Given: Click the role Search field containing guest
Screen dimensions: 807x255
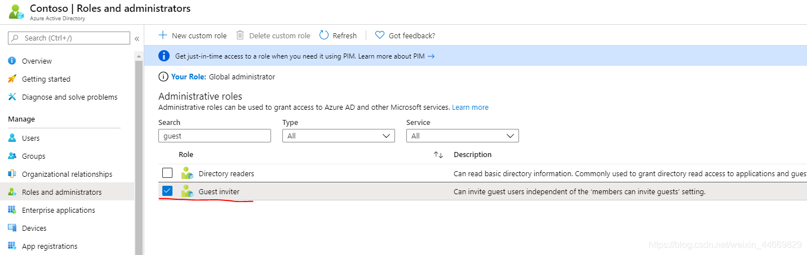Looking at the screenshot, I should pyautogui.click(x=214, y=136).
